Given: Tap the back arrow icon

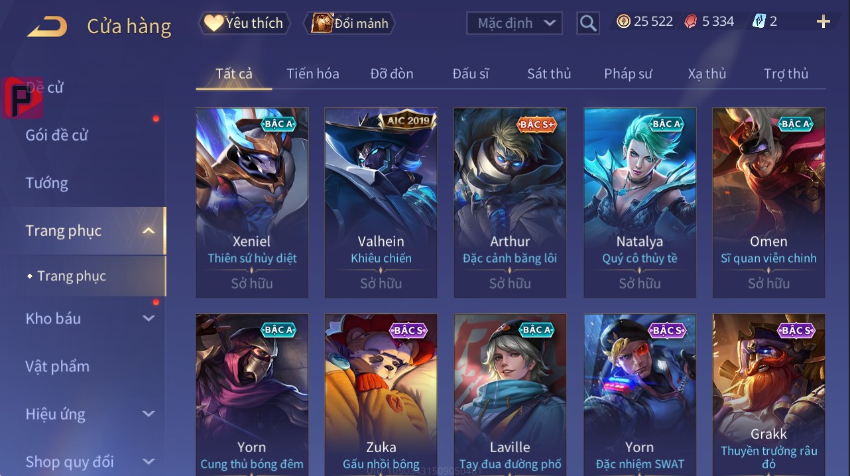Looking at the screenshot, I should (47, 27).
